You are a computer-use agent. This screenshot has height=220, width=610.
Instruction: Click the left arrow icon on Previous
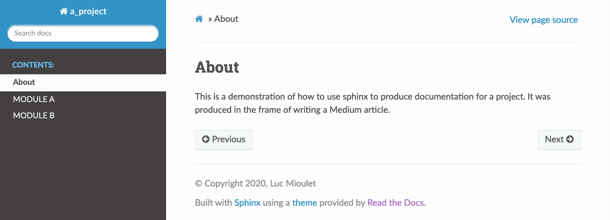pyautogui.click(x=206, y=139)
